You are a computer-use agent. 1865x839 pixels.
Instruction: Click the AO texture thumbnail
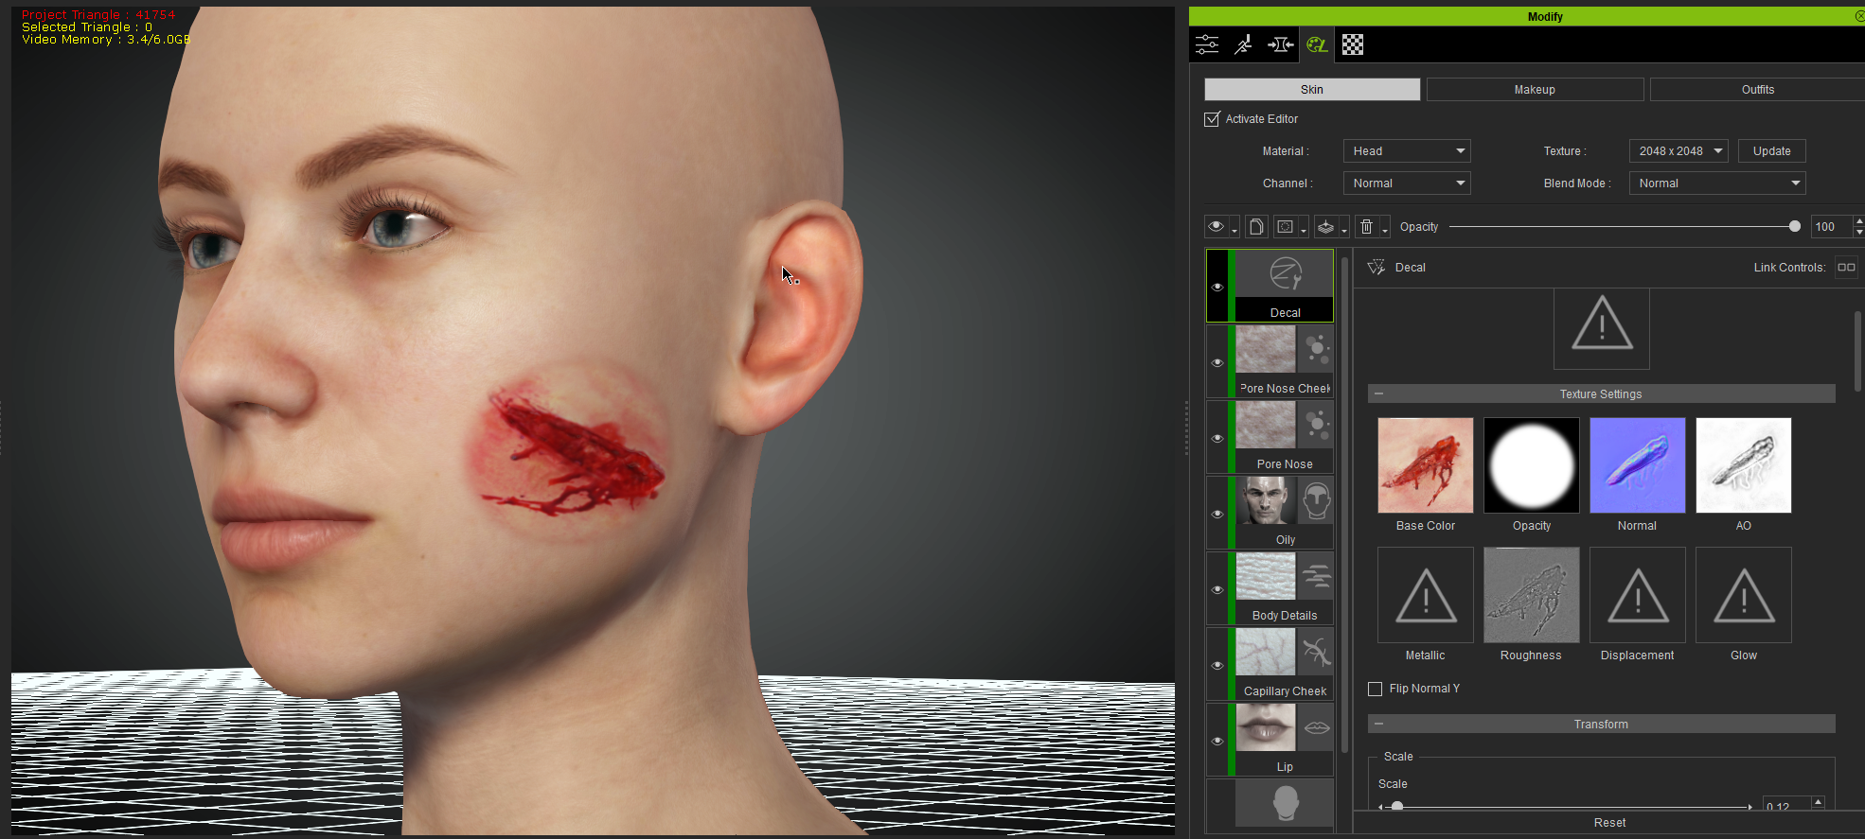1744,465
